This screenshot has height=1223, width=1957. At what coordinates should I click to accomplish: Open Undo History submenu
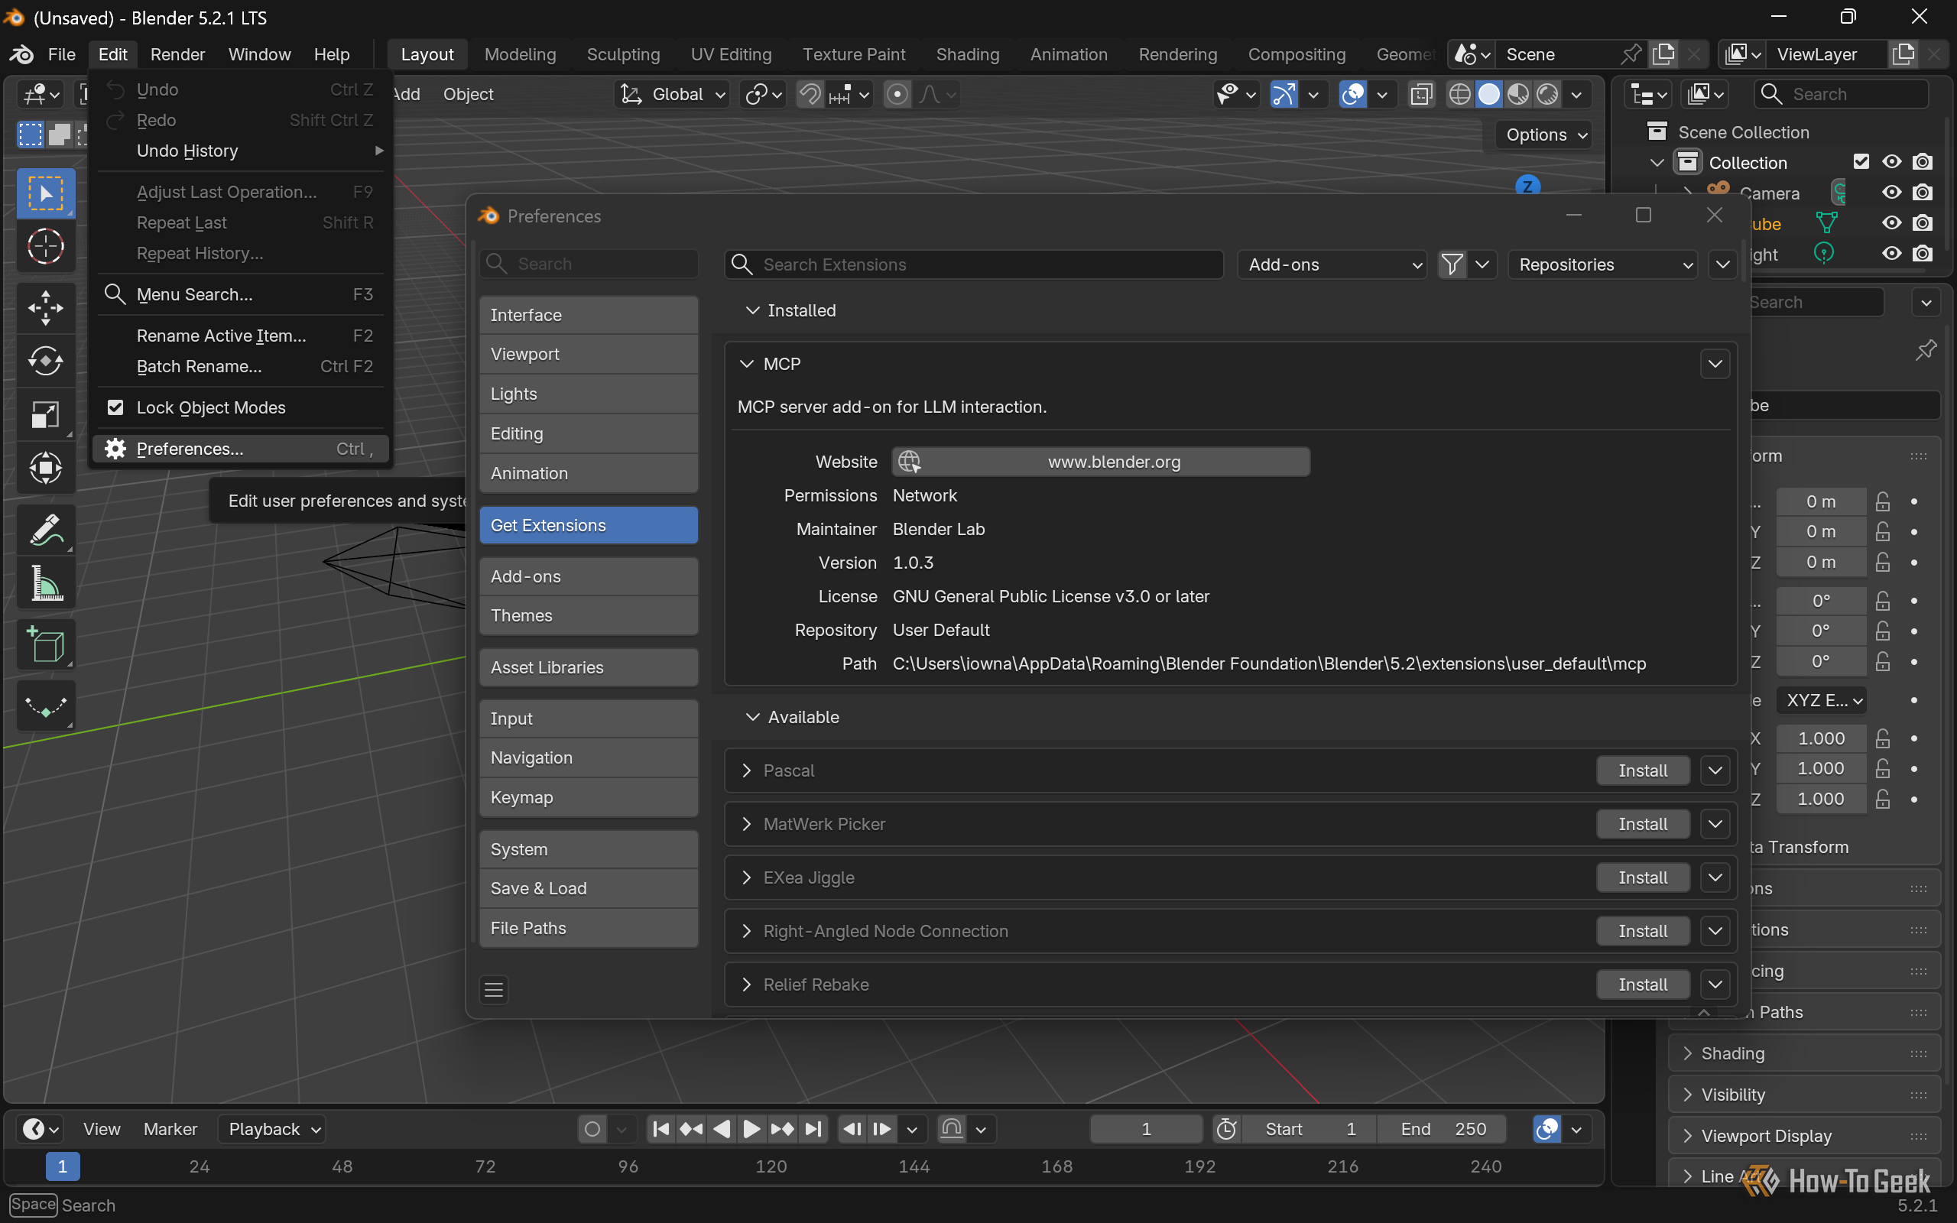(241, 151)
